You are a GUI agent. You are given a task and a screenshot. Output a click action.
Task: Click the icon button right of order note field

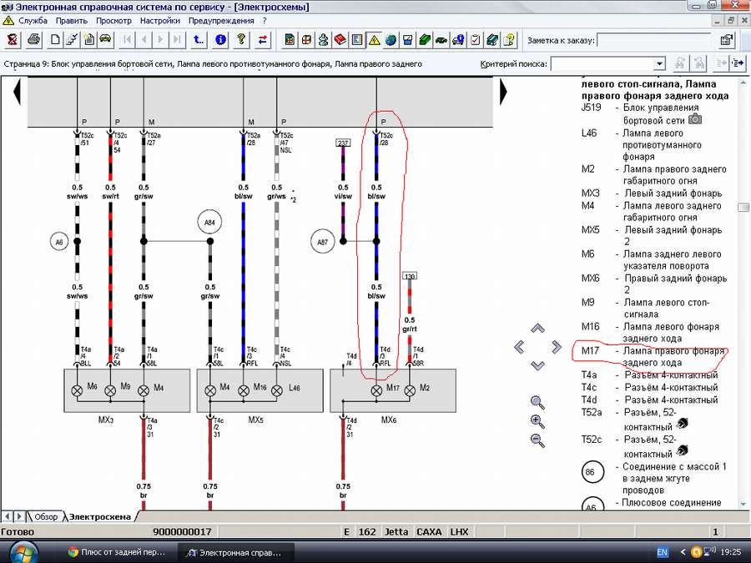[x=727, y=40]
